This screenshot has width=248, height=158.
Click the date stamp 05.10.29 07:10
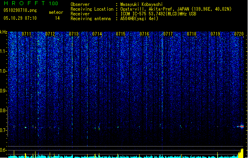[20, 18]
